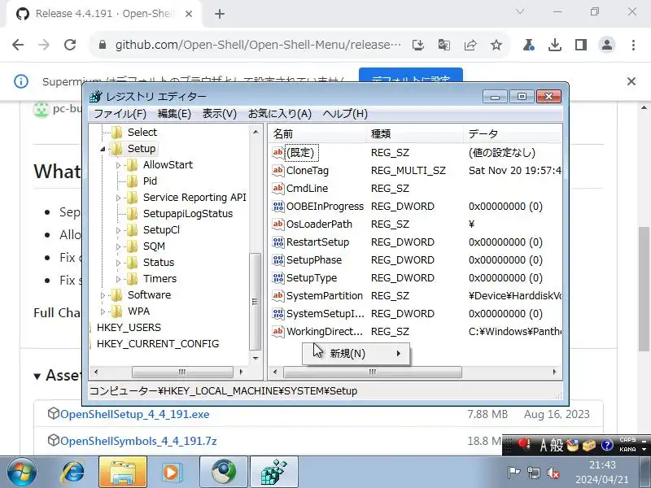Sort by the 種類 column header

pyautogui.click(x=415, y=134)
